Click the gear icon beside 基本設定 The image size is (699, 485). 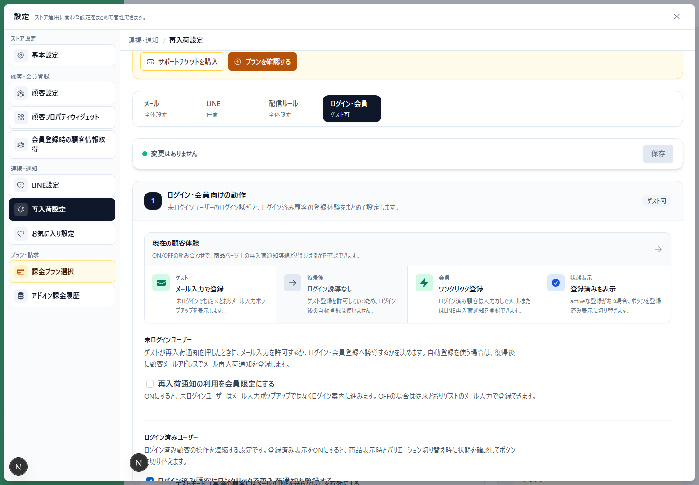coord(21,55)
